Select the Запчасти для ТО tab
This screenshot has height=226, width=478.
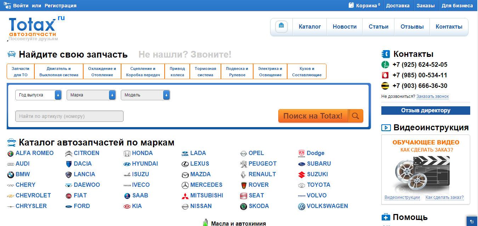(x=21, y=72)
